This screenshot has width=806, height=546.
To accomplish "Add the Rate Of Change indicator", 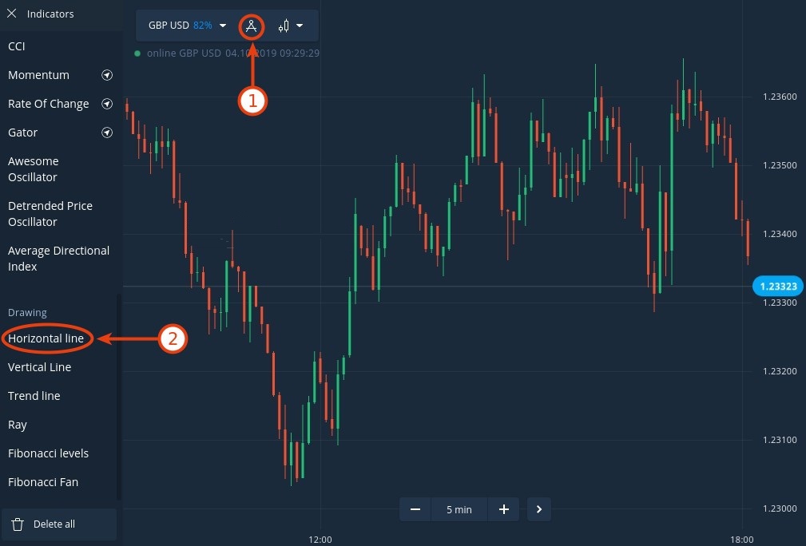I will (x=48, y=104).
